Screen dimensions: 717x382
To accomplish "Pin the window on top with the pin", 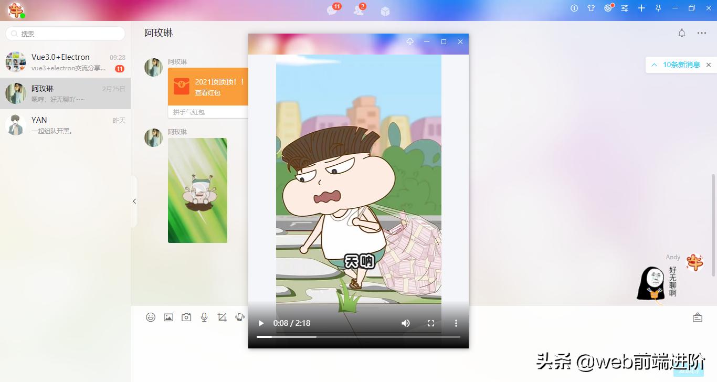I will [x=658, y=8].
